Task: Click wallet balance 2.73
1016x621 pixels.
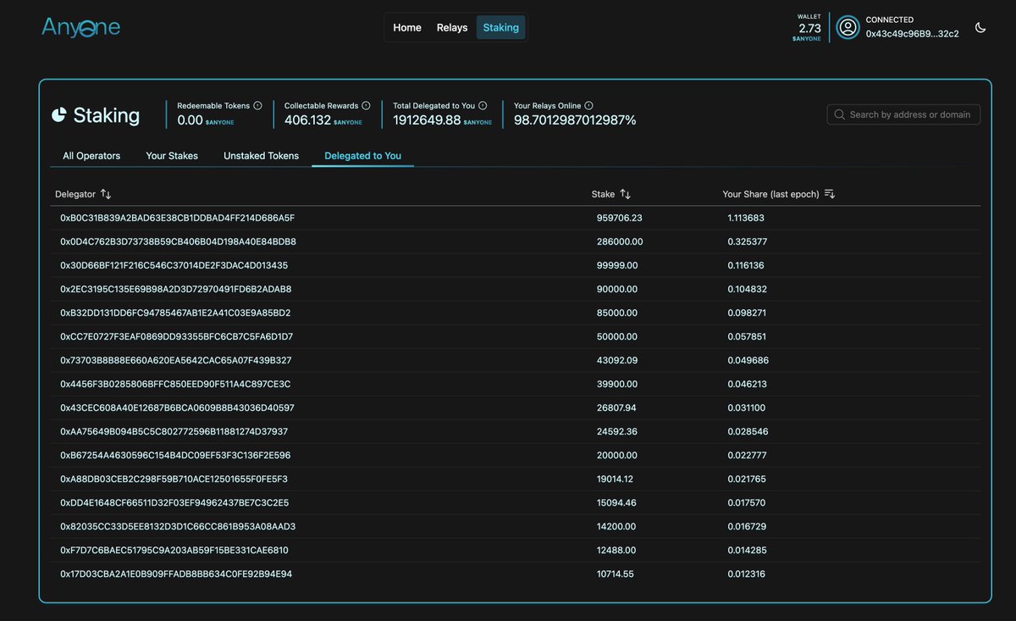Action: [810, 28]
